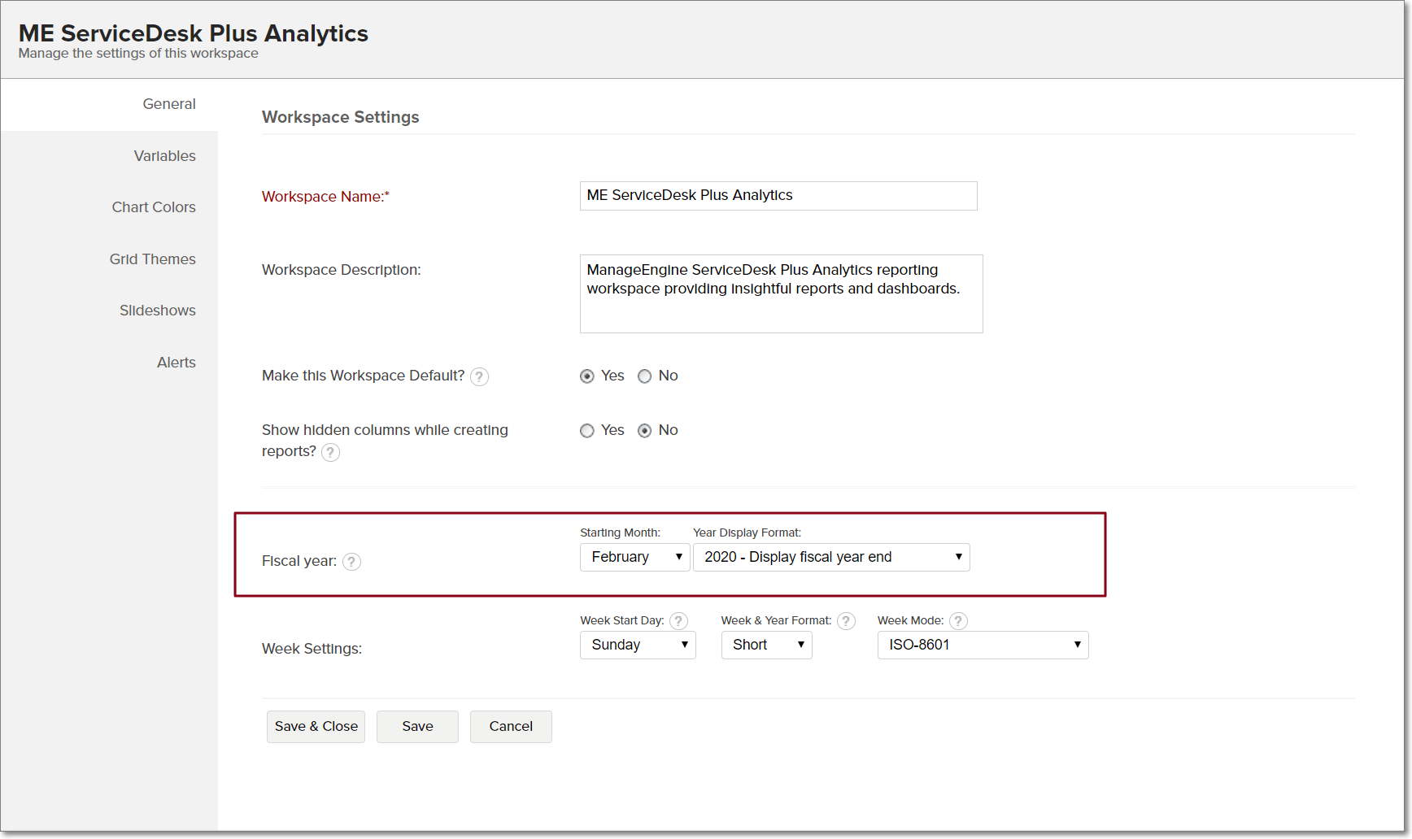The width and height of the screenshot is (1412, 839).
Task: Click help icon for Show hidden columns
Action: (x=330, y=452)
